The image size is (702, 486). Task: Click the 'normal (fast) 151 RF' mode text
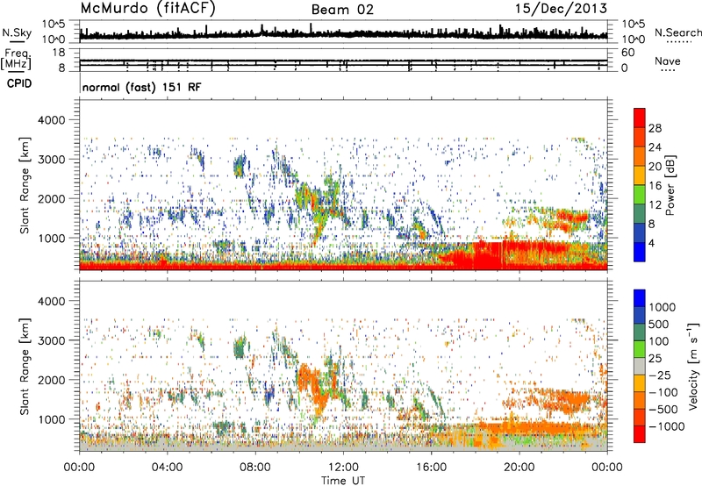[x=142, y=87]
